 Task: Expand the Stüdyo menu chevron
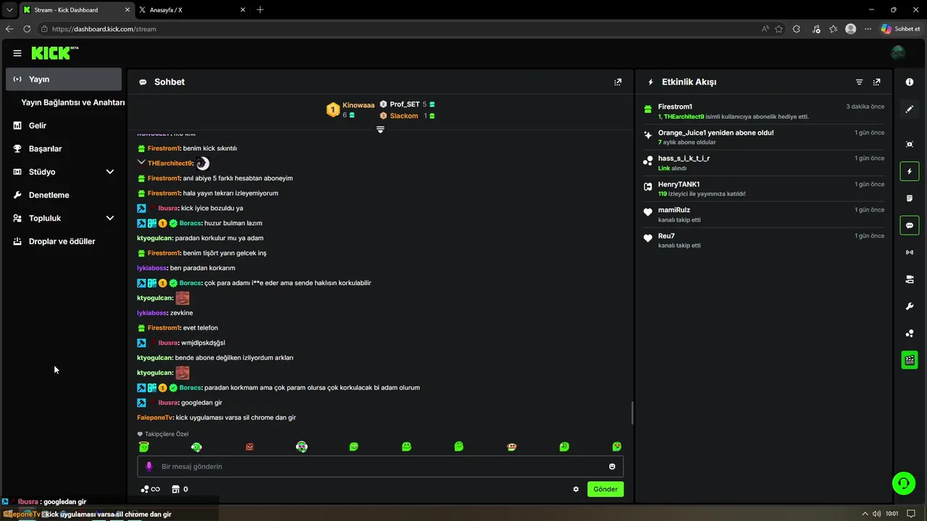click(110, 171)
